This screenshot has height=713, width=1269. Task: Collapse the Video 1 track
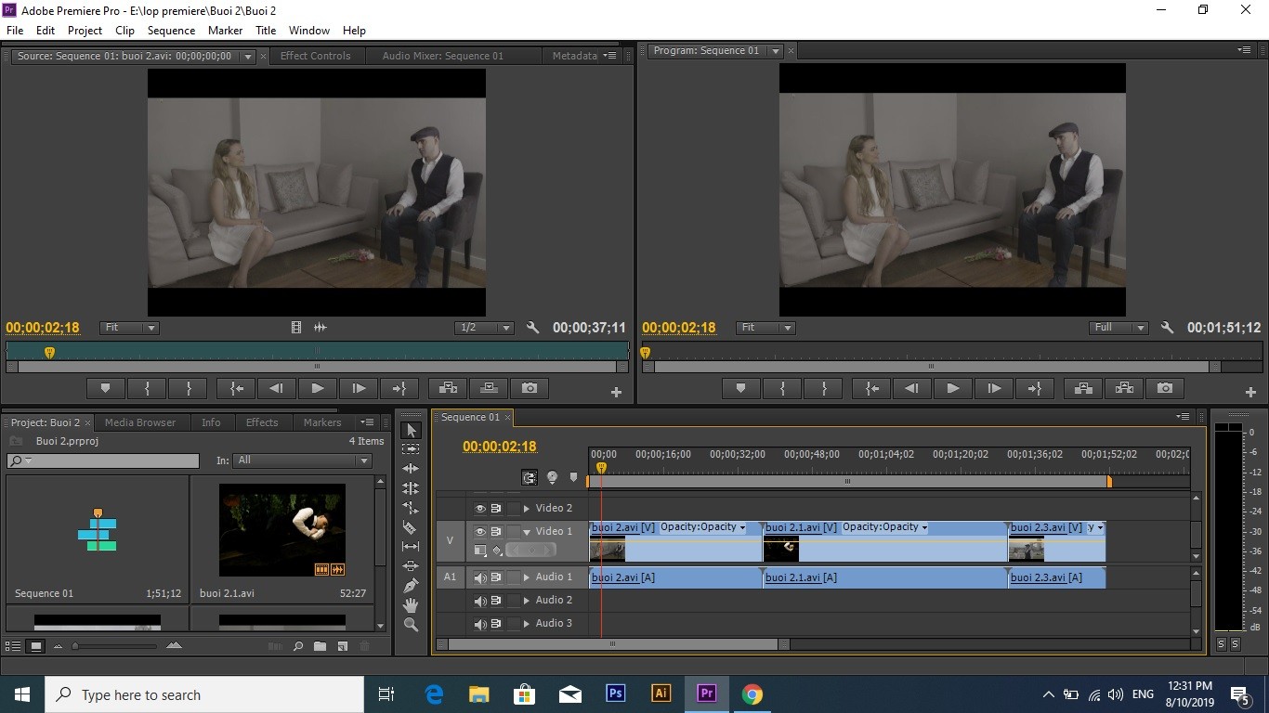pos(527,532)
